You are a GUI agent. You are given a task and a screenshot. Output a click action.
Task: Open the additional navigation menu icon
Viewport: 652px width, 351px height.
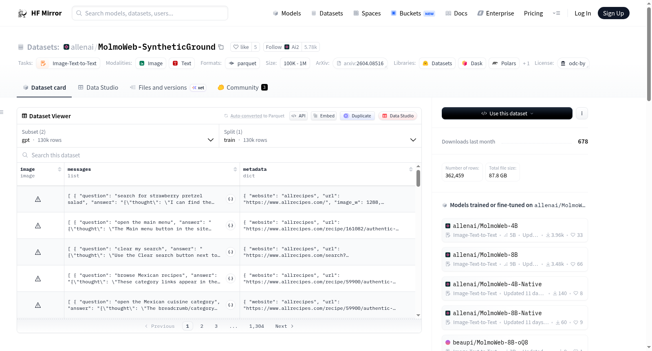click(x=556, y=13)
